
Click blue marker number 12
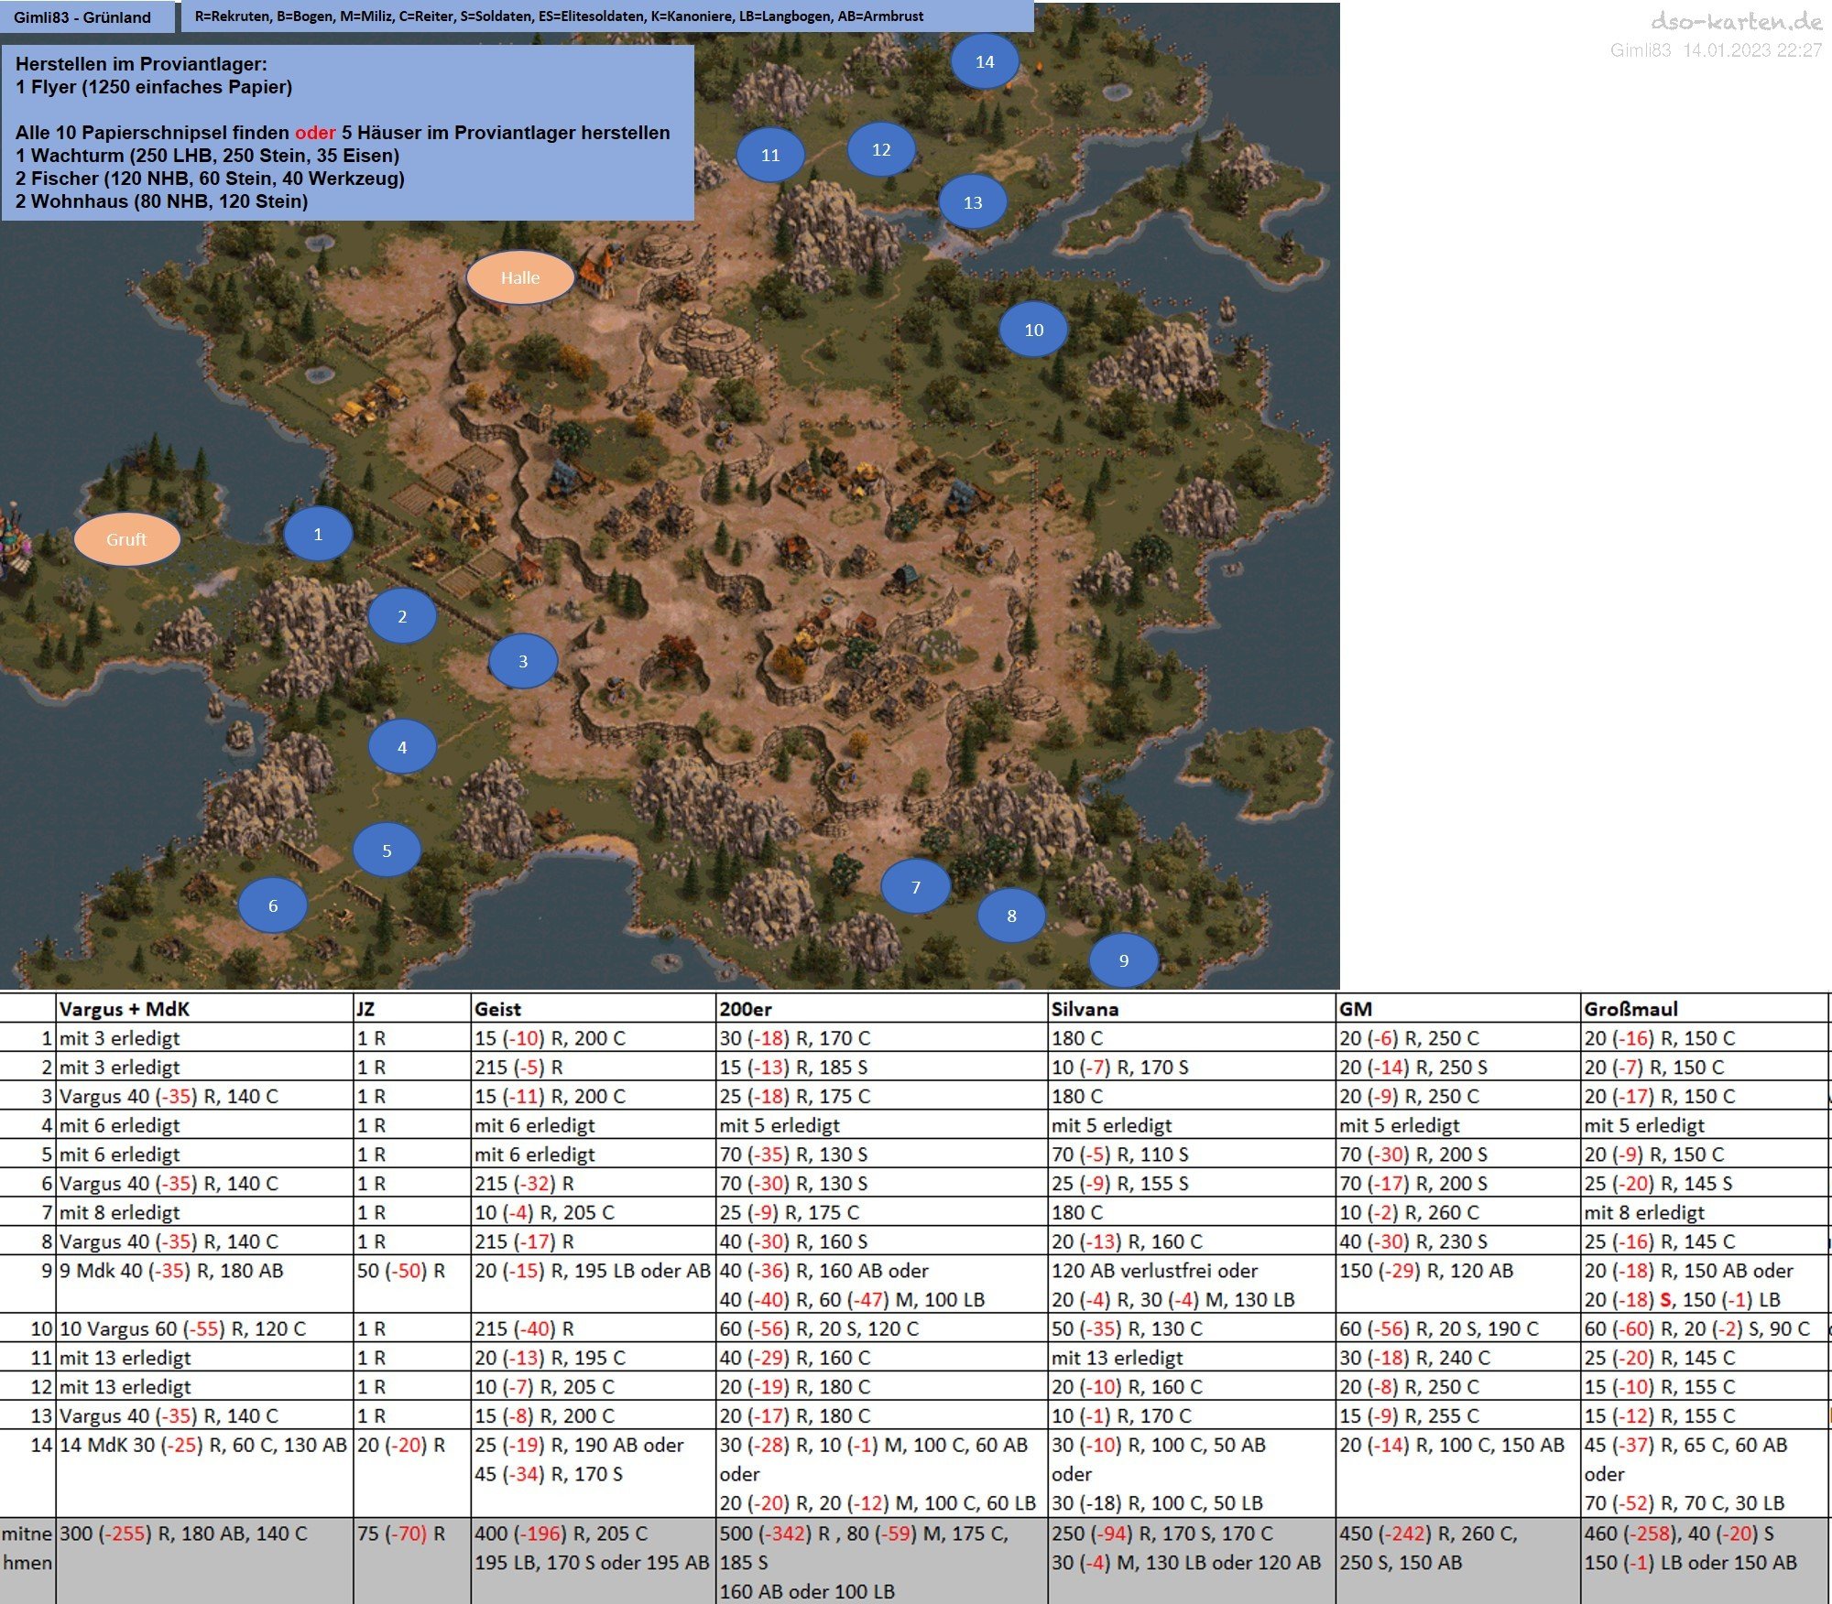(x=881, y=149)
